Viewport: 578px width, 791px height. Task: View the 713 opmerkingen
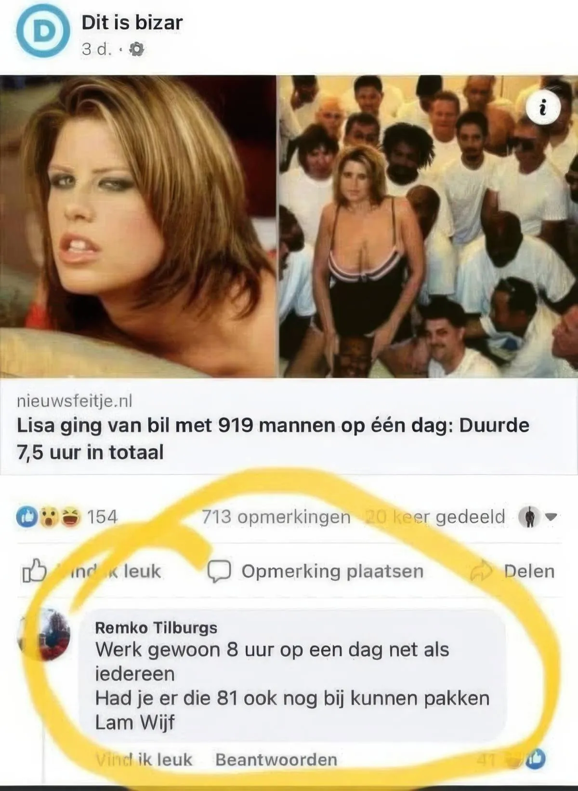tap(276, 517)
